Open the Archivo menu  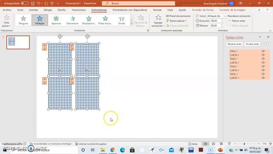click(x=7, y=10)
